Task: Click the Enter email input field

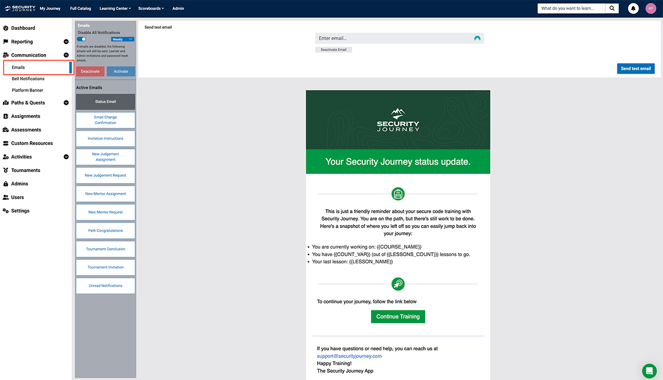Action: tap(394, 38)
